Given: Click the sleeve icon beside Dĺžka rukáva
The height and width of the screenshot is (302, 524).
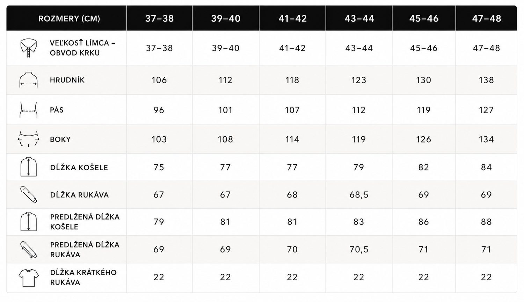Looking at the screenshot, I should (29, 195).
